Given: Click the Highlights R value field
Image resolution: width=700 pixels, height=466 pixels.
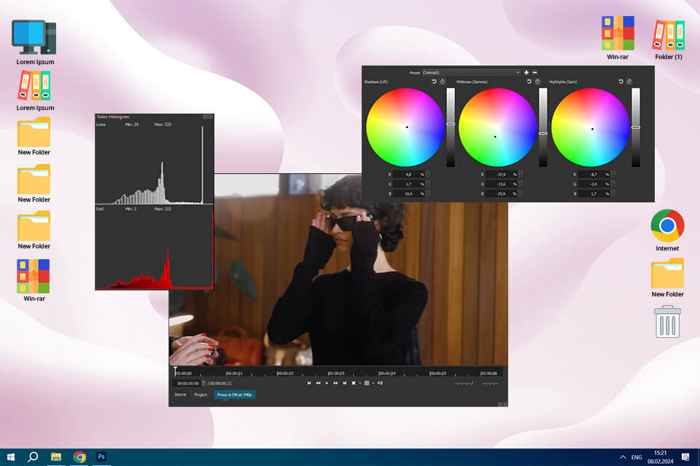Looking at the screenshot, I should click(594, 174).
